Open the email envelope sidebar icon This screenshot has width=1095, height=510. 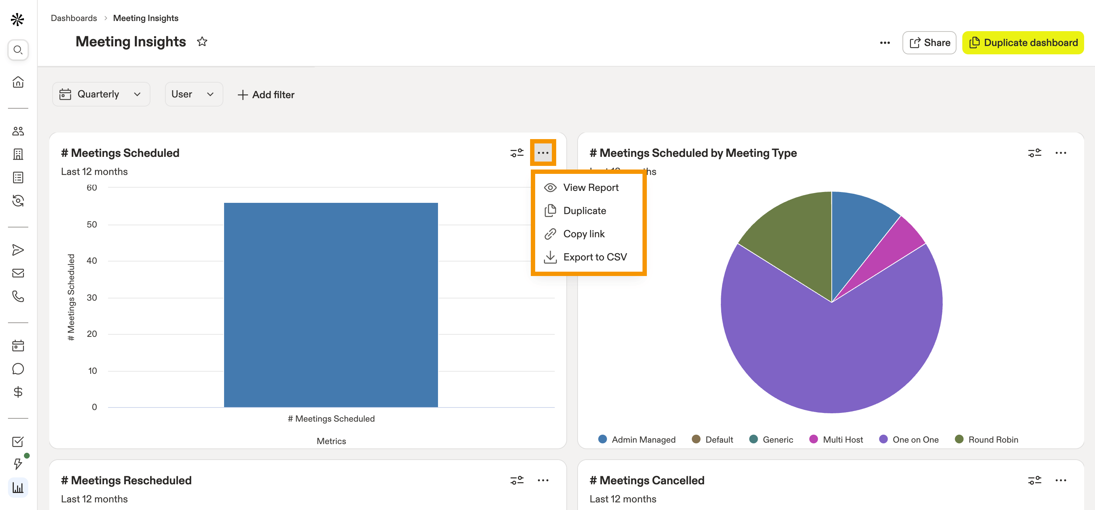pos(18,273)
